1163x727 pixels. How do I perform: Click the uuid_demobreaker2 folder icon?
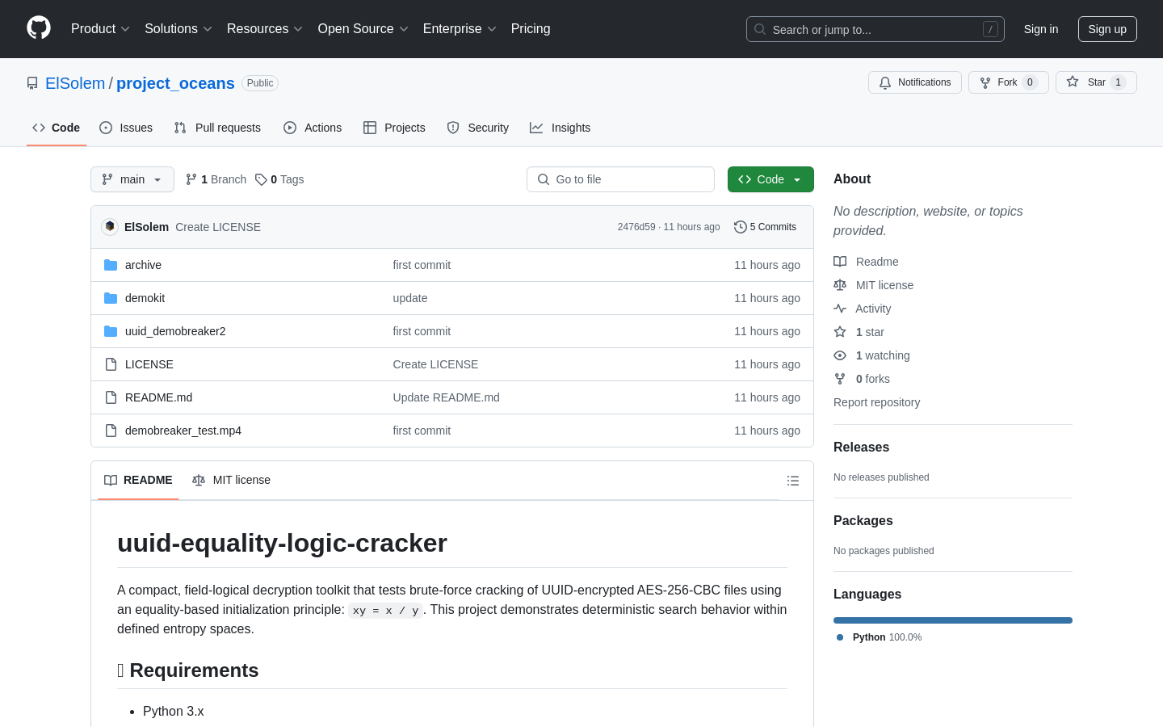pos(111,331)
